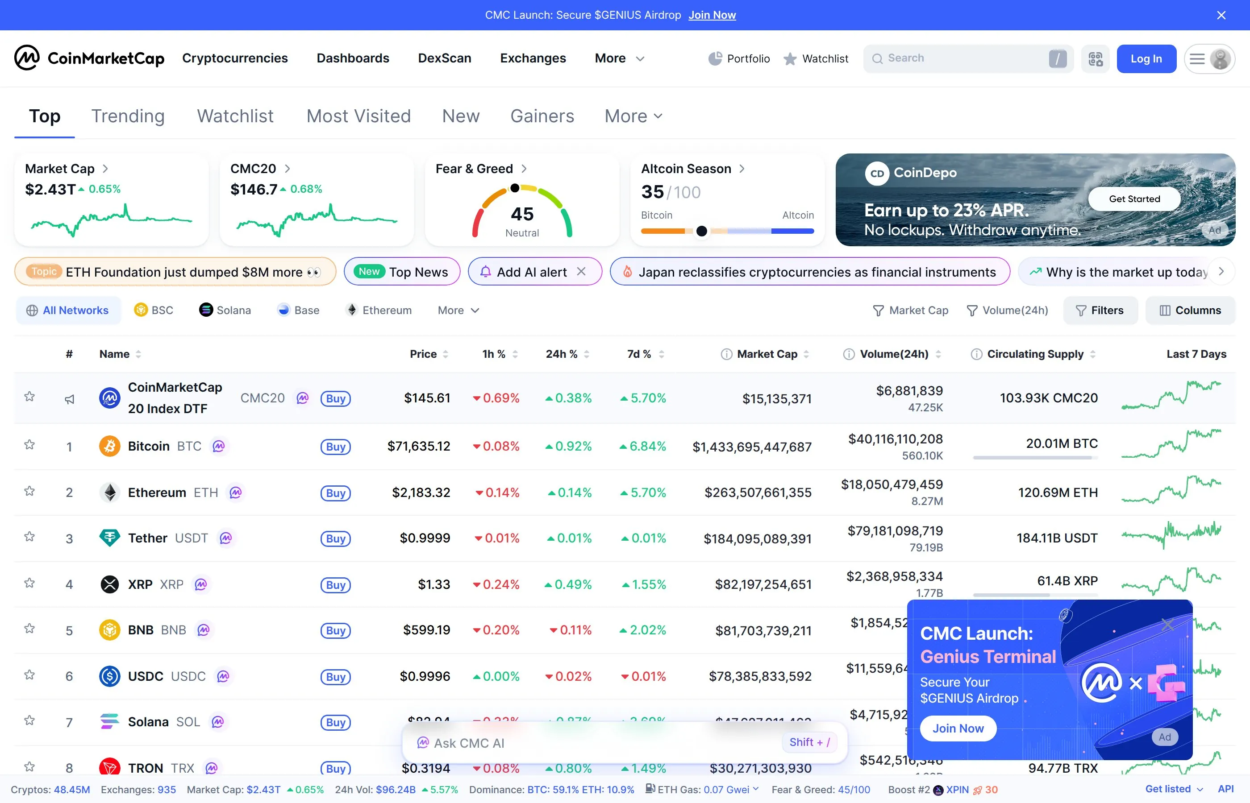Expand the More menu in top navigation
This screenshot has width=1250, height=803.
(620, 58)
